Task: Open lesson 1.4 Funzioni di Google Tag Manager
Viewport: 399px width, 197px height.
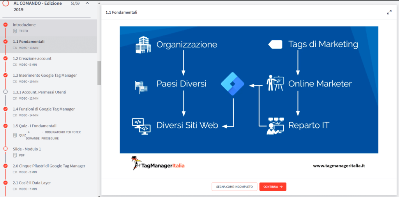Action: [44, 109]
